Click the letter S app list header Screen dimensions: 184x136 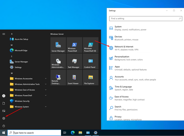(12, 56)
